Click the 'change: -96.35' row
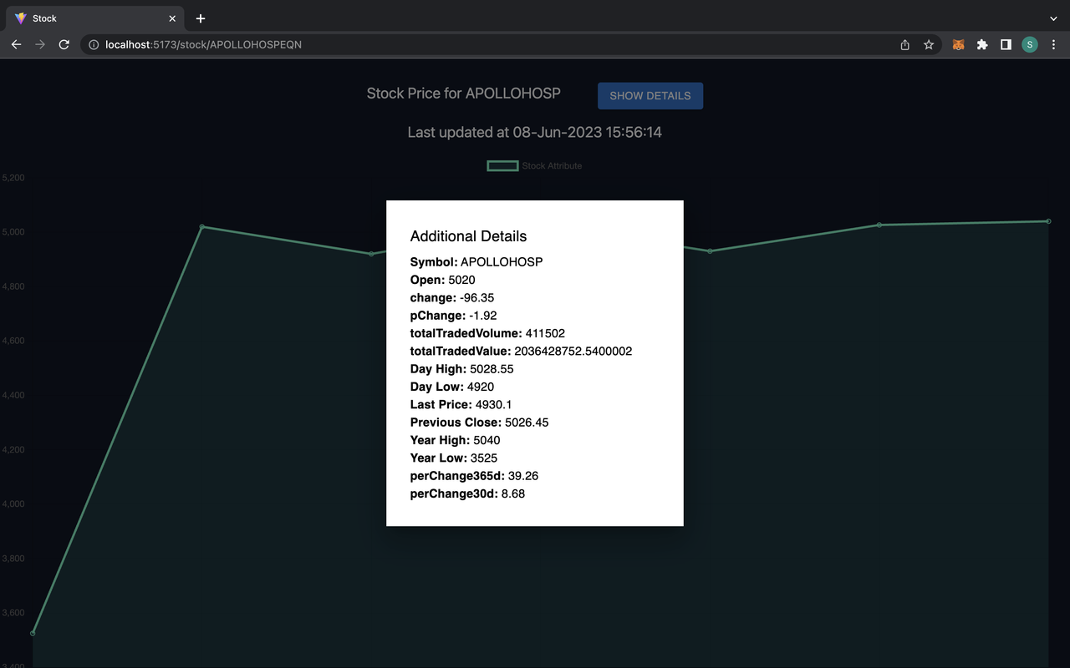Image resolution: width=1070 pixels, height=668 pixels. (x=452, y=298)
